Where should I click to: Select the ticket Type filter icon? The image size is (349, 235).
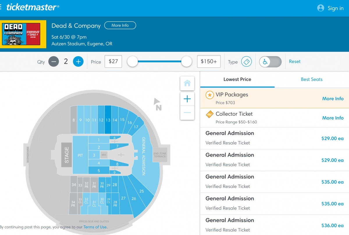[246, 62]
